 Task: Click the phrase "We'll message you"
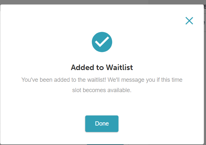(x=131, y=80)
